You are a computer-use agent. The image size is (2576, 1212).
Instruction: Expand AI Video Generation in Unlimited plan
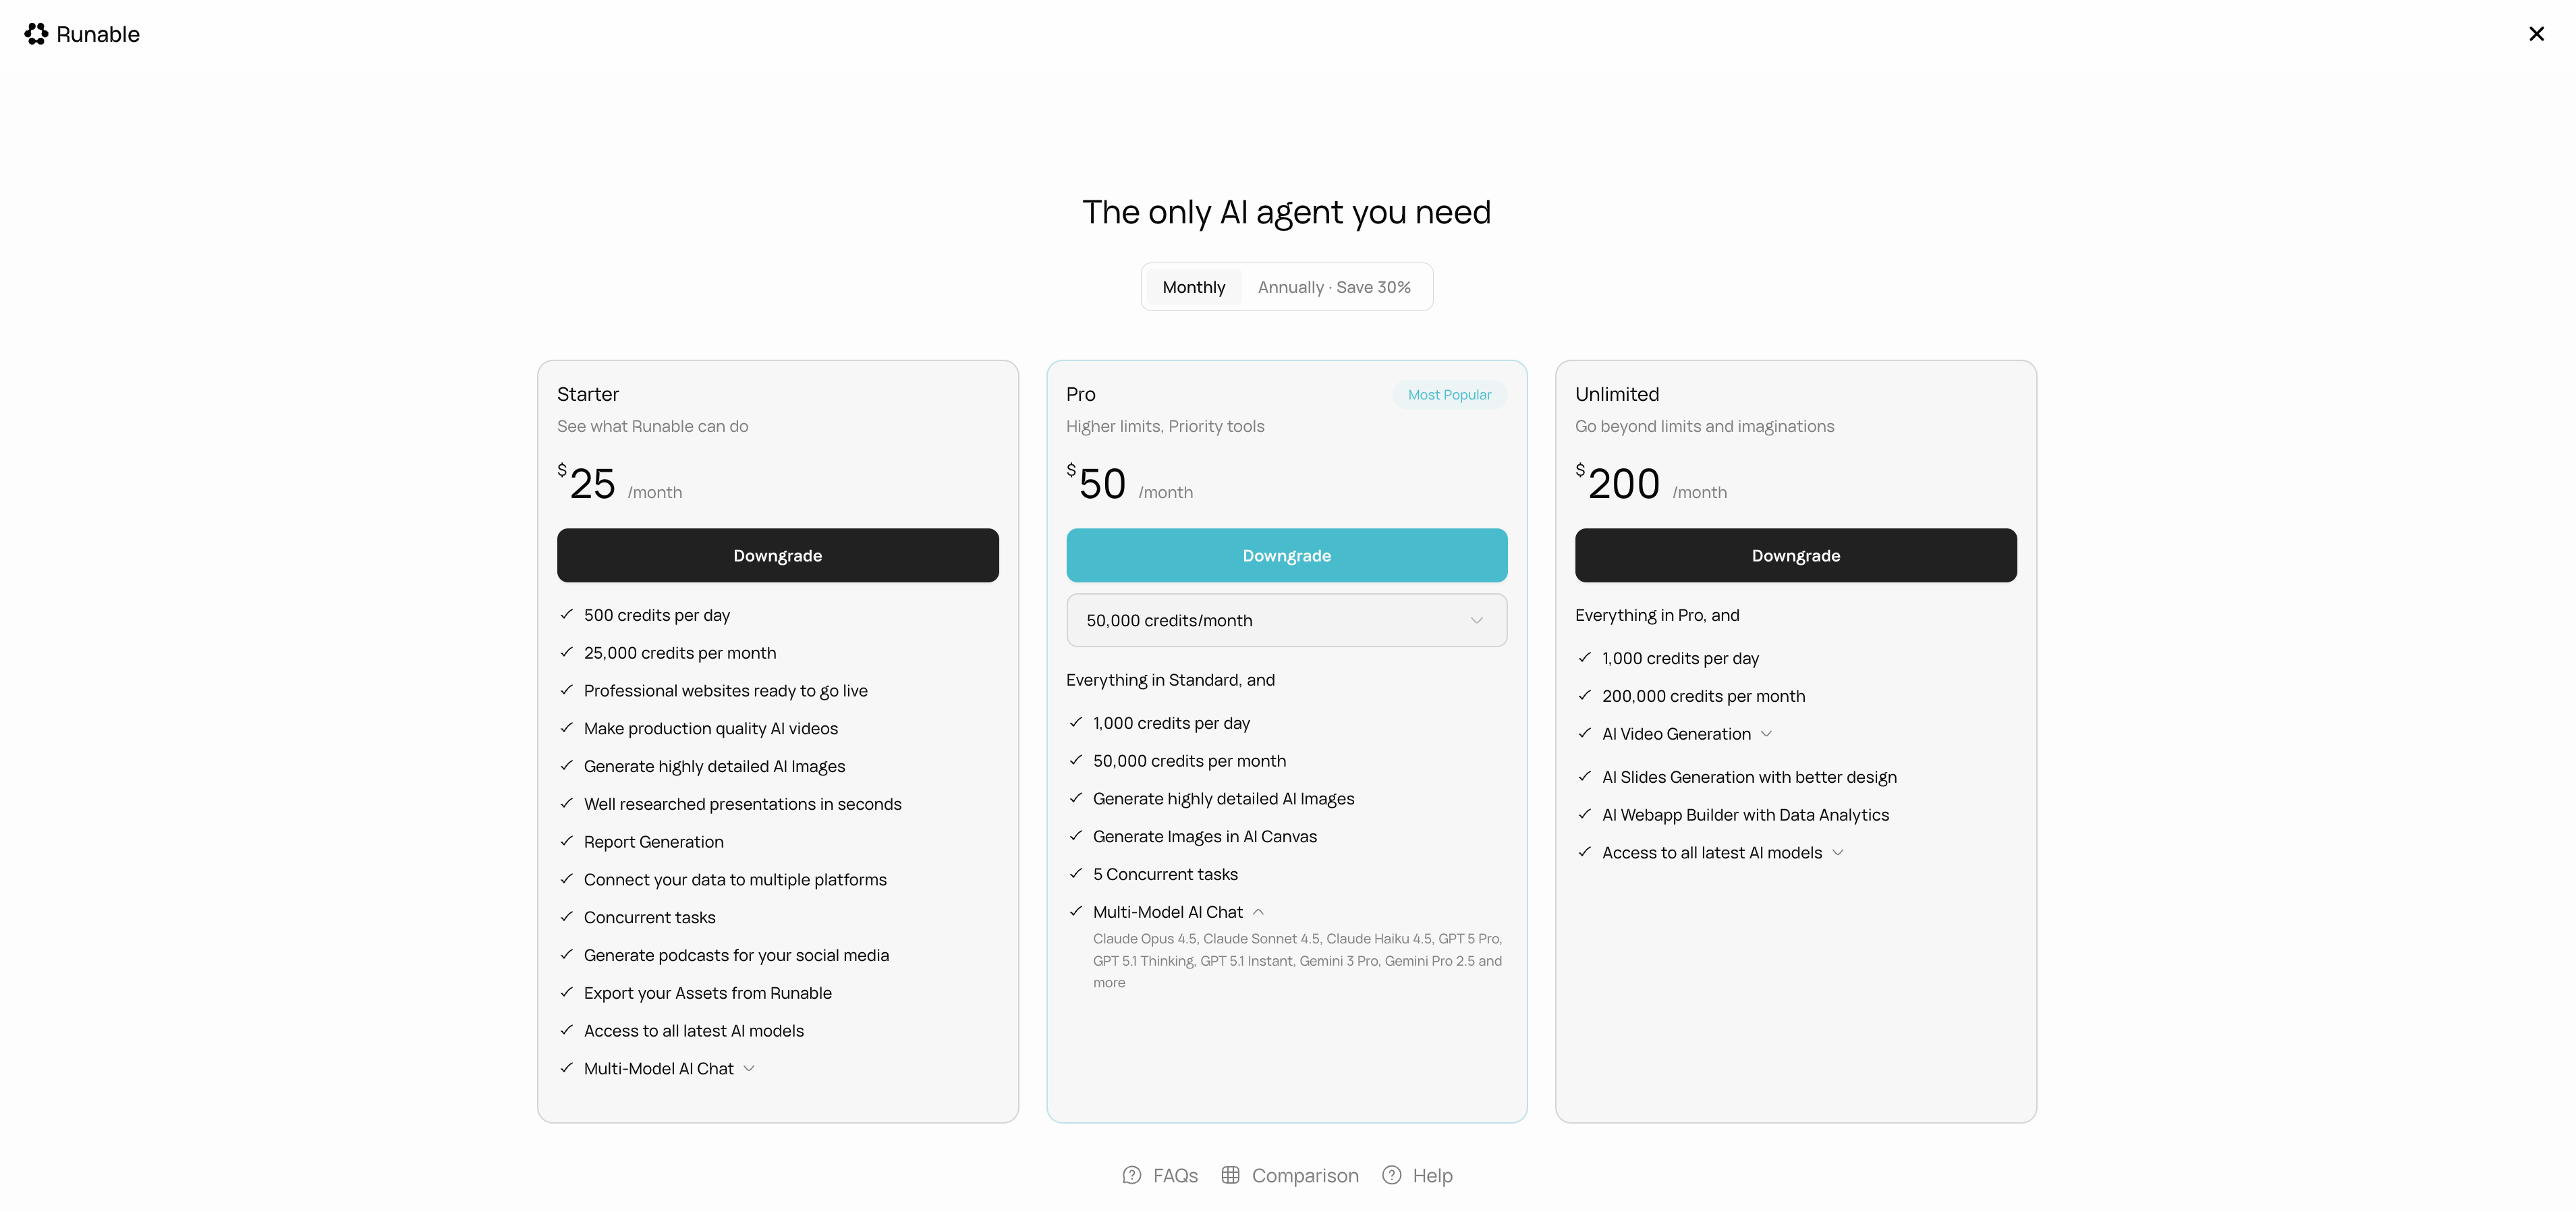(1766, 733)
